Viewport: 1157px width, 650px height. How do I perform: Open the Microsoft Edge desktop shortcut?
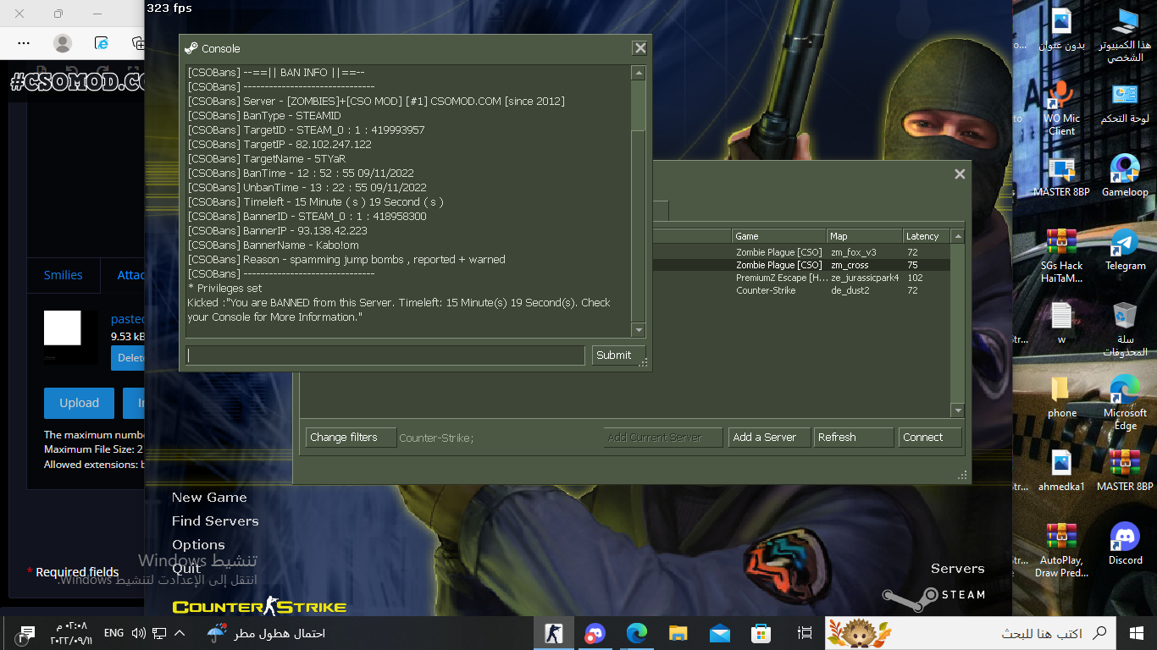[x=1125, y=402]
